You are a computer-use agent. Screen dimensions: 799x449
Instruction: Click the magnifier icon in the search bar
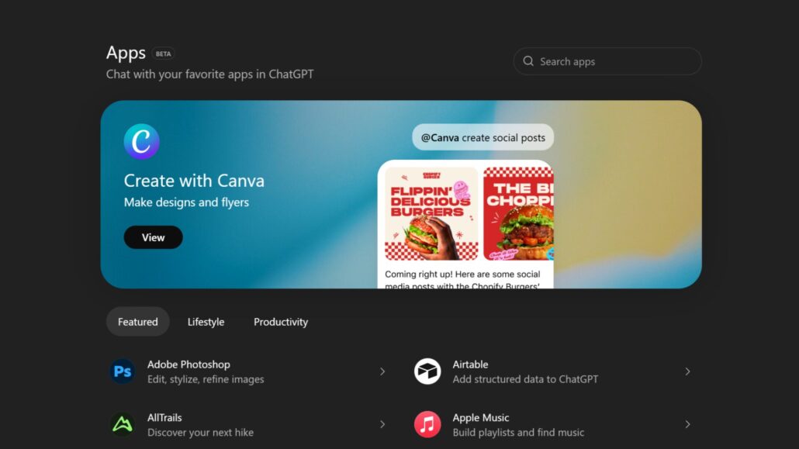(528, 60)
